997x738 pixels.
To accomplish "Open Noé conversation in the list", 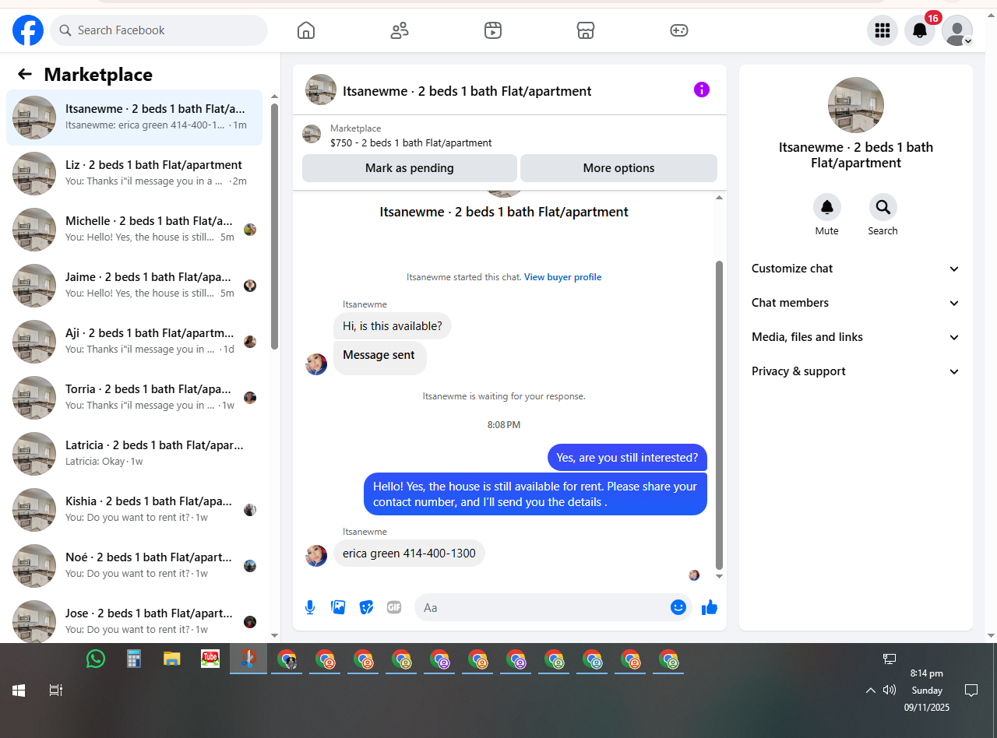I will pyautogui.click(x=134, y=566).
